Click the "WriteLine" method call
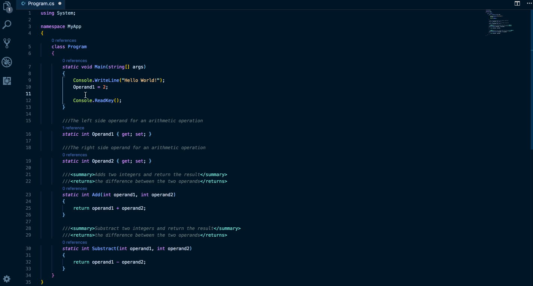 coord(107,80)
